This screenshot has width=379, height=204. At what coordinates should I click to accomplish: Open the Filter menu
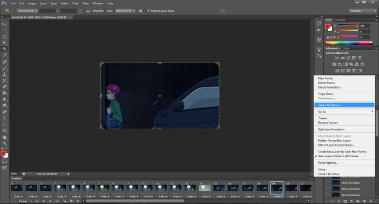(75, 3)
